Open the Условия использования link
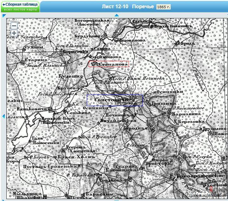 (208, 195)
